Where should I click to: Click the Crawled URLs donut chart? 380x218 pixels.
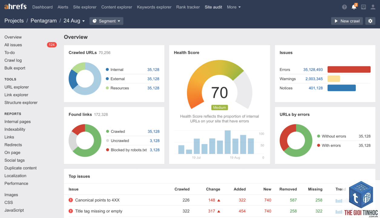coord(85,79)
